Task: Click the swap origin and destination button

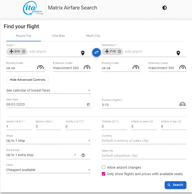Action: point(96,52)
